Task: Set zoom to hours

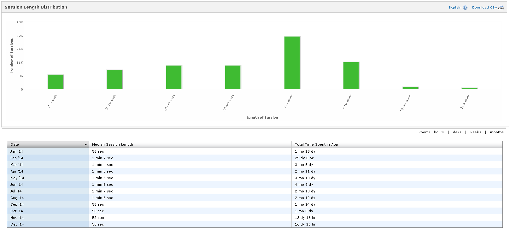Action: pos(439,132)
